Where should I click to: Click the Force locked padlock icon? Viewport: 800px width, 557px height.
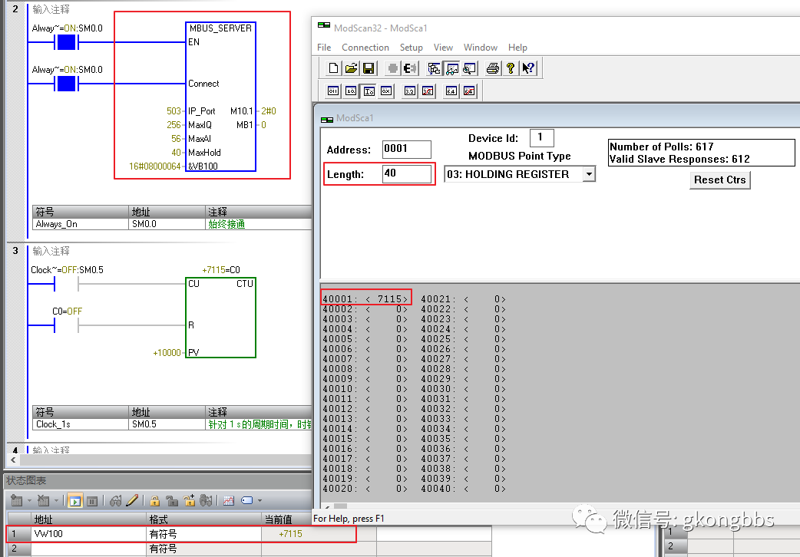[155, 501]
